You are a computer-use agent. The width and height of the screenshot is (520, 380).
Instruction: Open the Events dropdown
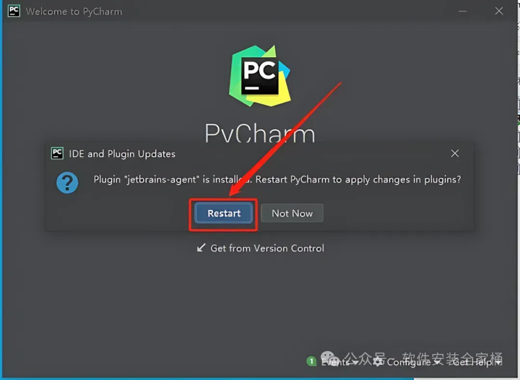(x=339, y=362)
